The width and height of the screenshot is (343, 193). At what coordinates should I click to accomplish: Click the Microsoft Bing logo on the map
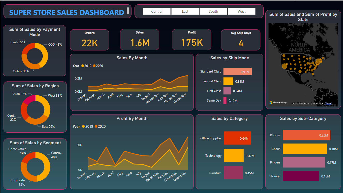tap(278, 103)
